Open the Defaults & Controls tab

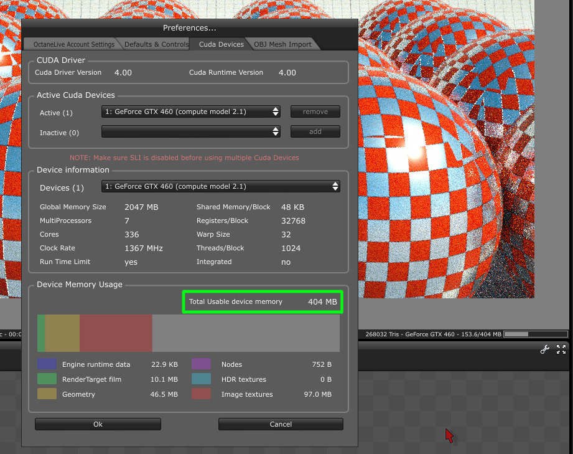point(156,44)
